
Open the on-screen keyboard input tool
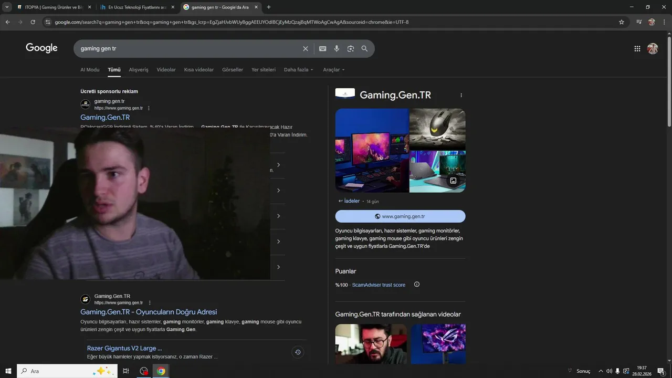[322, 48]
